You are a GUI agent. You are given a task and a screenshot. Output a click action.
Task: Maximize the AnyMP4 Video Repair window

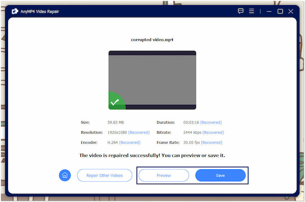[x=280, y=11]
